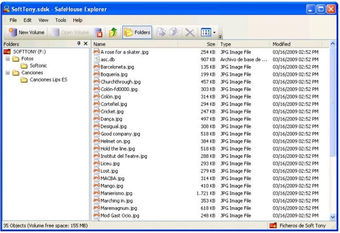This screenshot has width=340, height=233.
Task: Click the Softonic folder icon in the tree
Action: [x=24, y=66]
